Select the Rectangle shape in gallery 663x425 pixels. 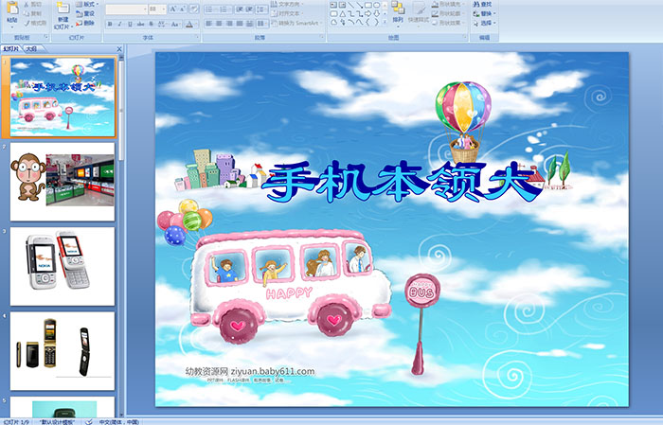tap(367, 5)
